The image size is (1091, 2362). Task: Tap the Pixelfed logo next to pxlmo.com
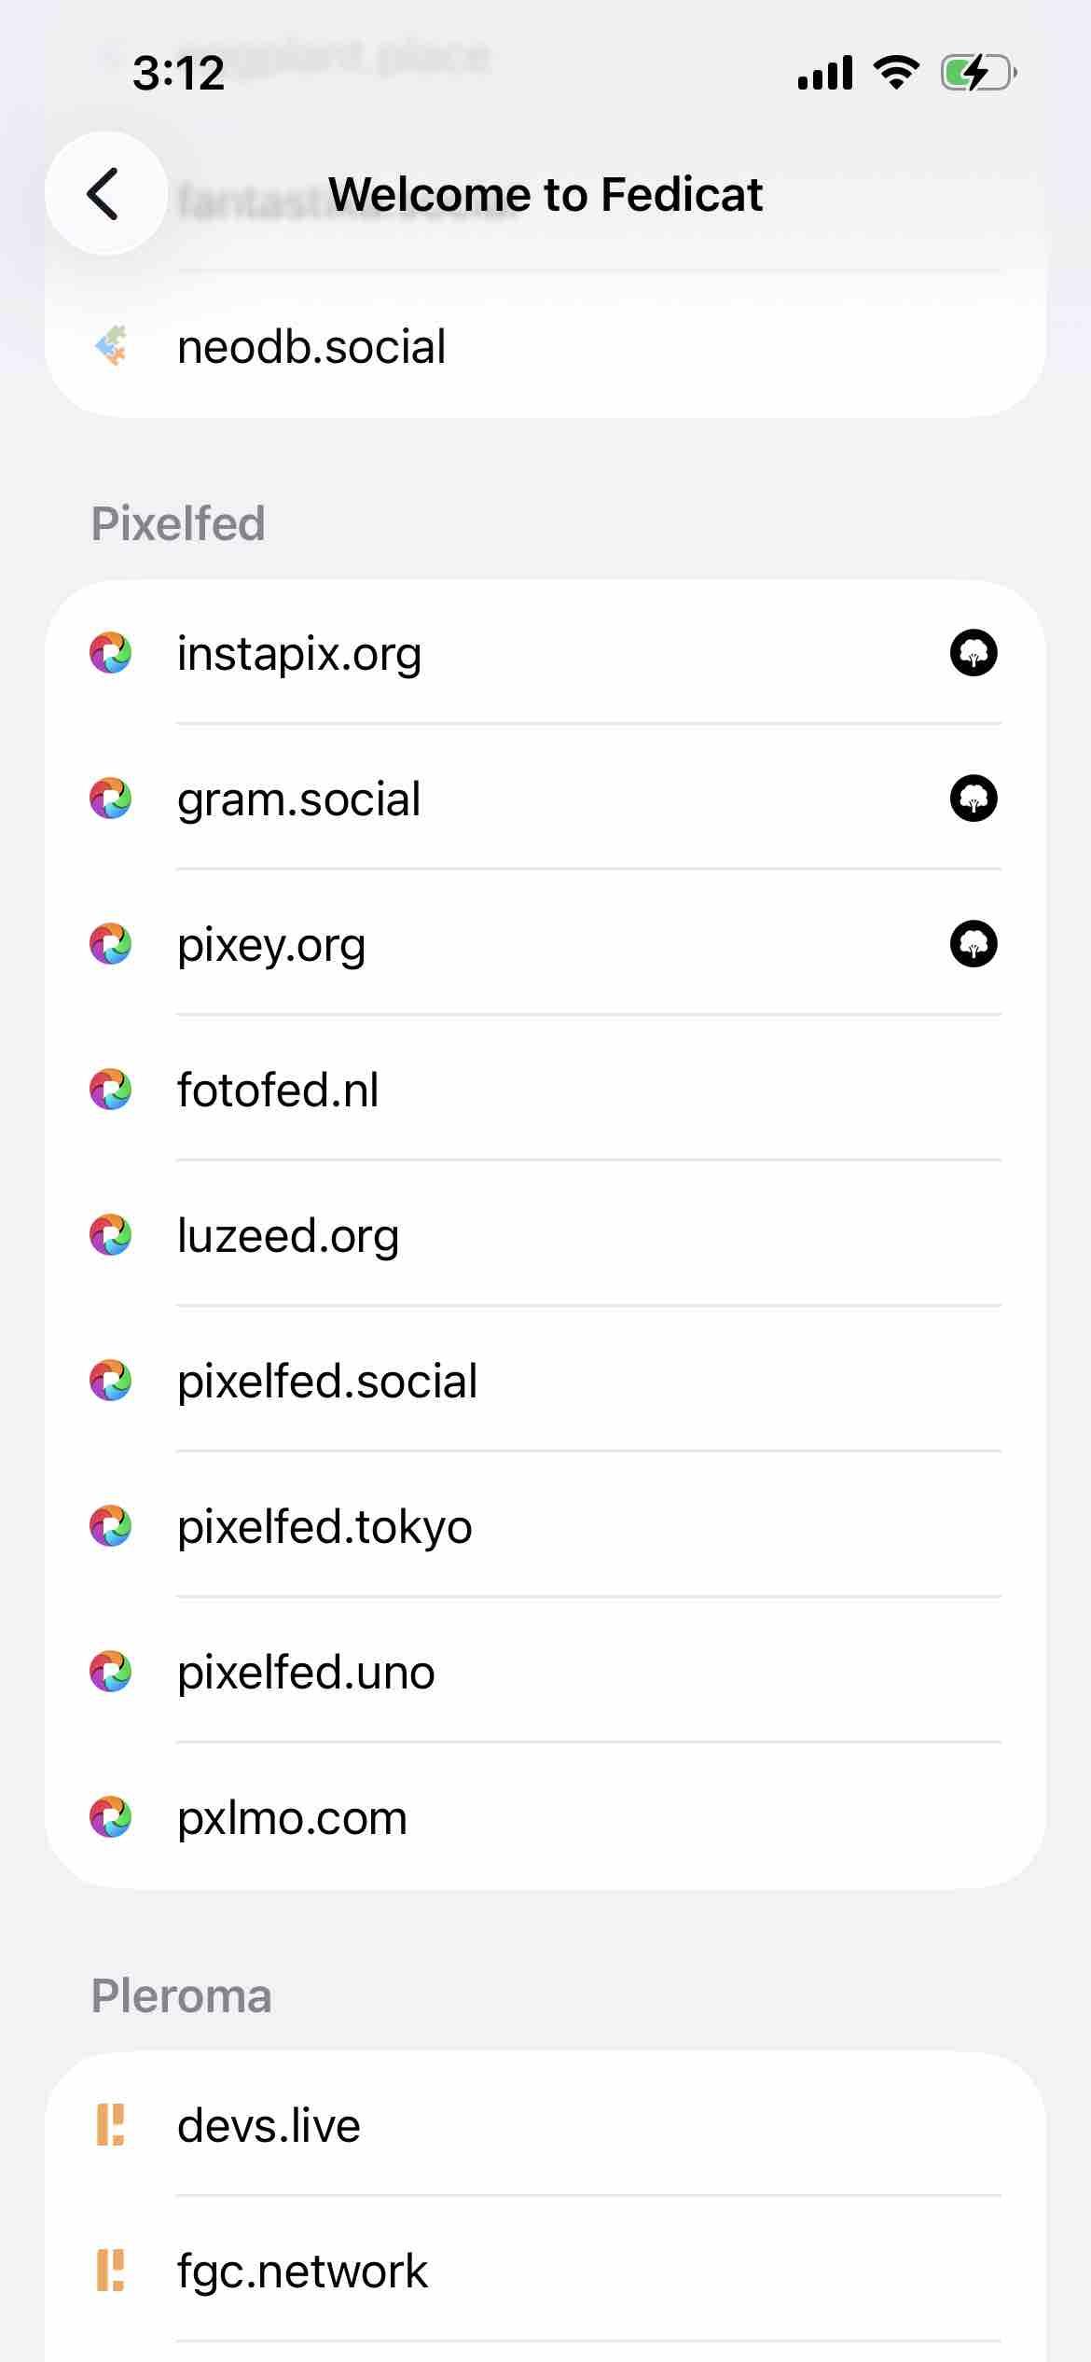pyautogui.click(x=110, y=1817)
